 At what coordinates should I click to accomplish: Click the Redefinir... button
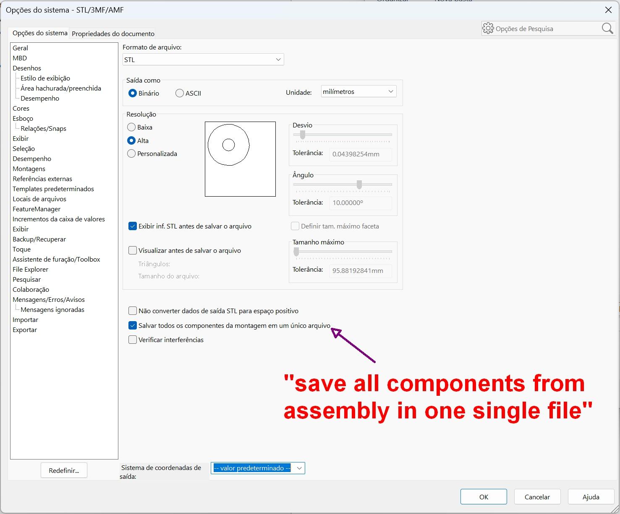[x=64, y=470]
